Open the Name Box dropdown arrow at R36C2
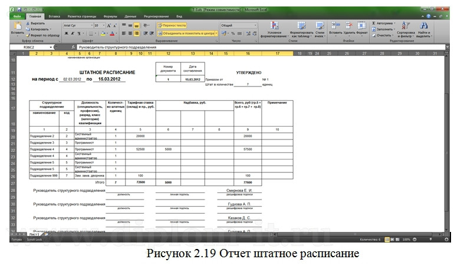Screen dimensions: 464x269 51,47
